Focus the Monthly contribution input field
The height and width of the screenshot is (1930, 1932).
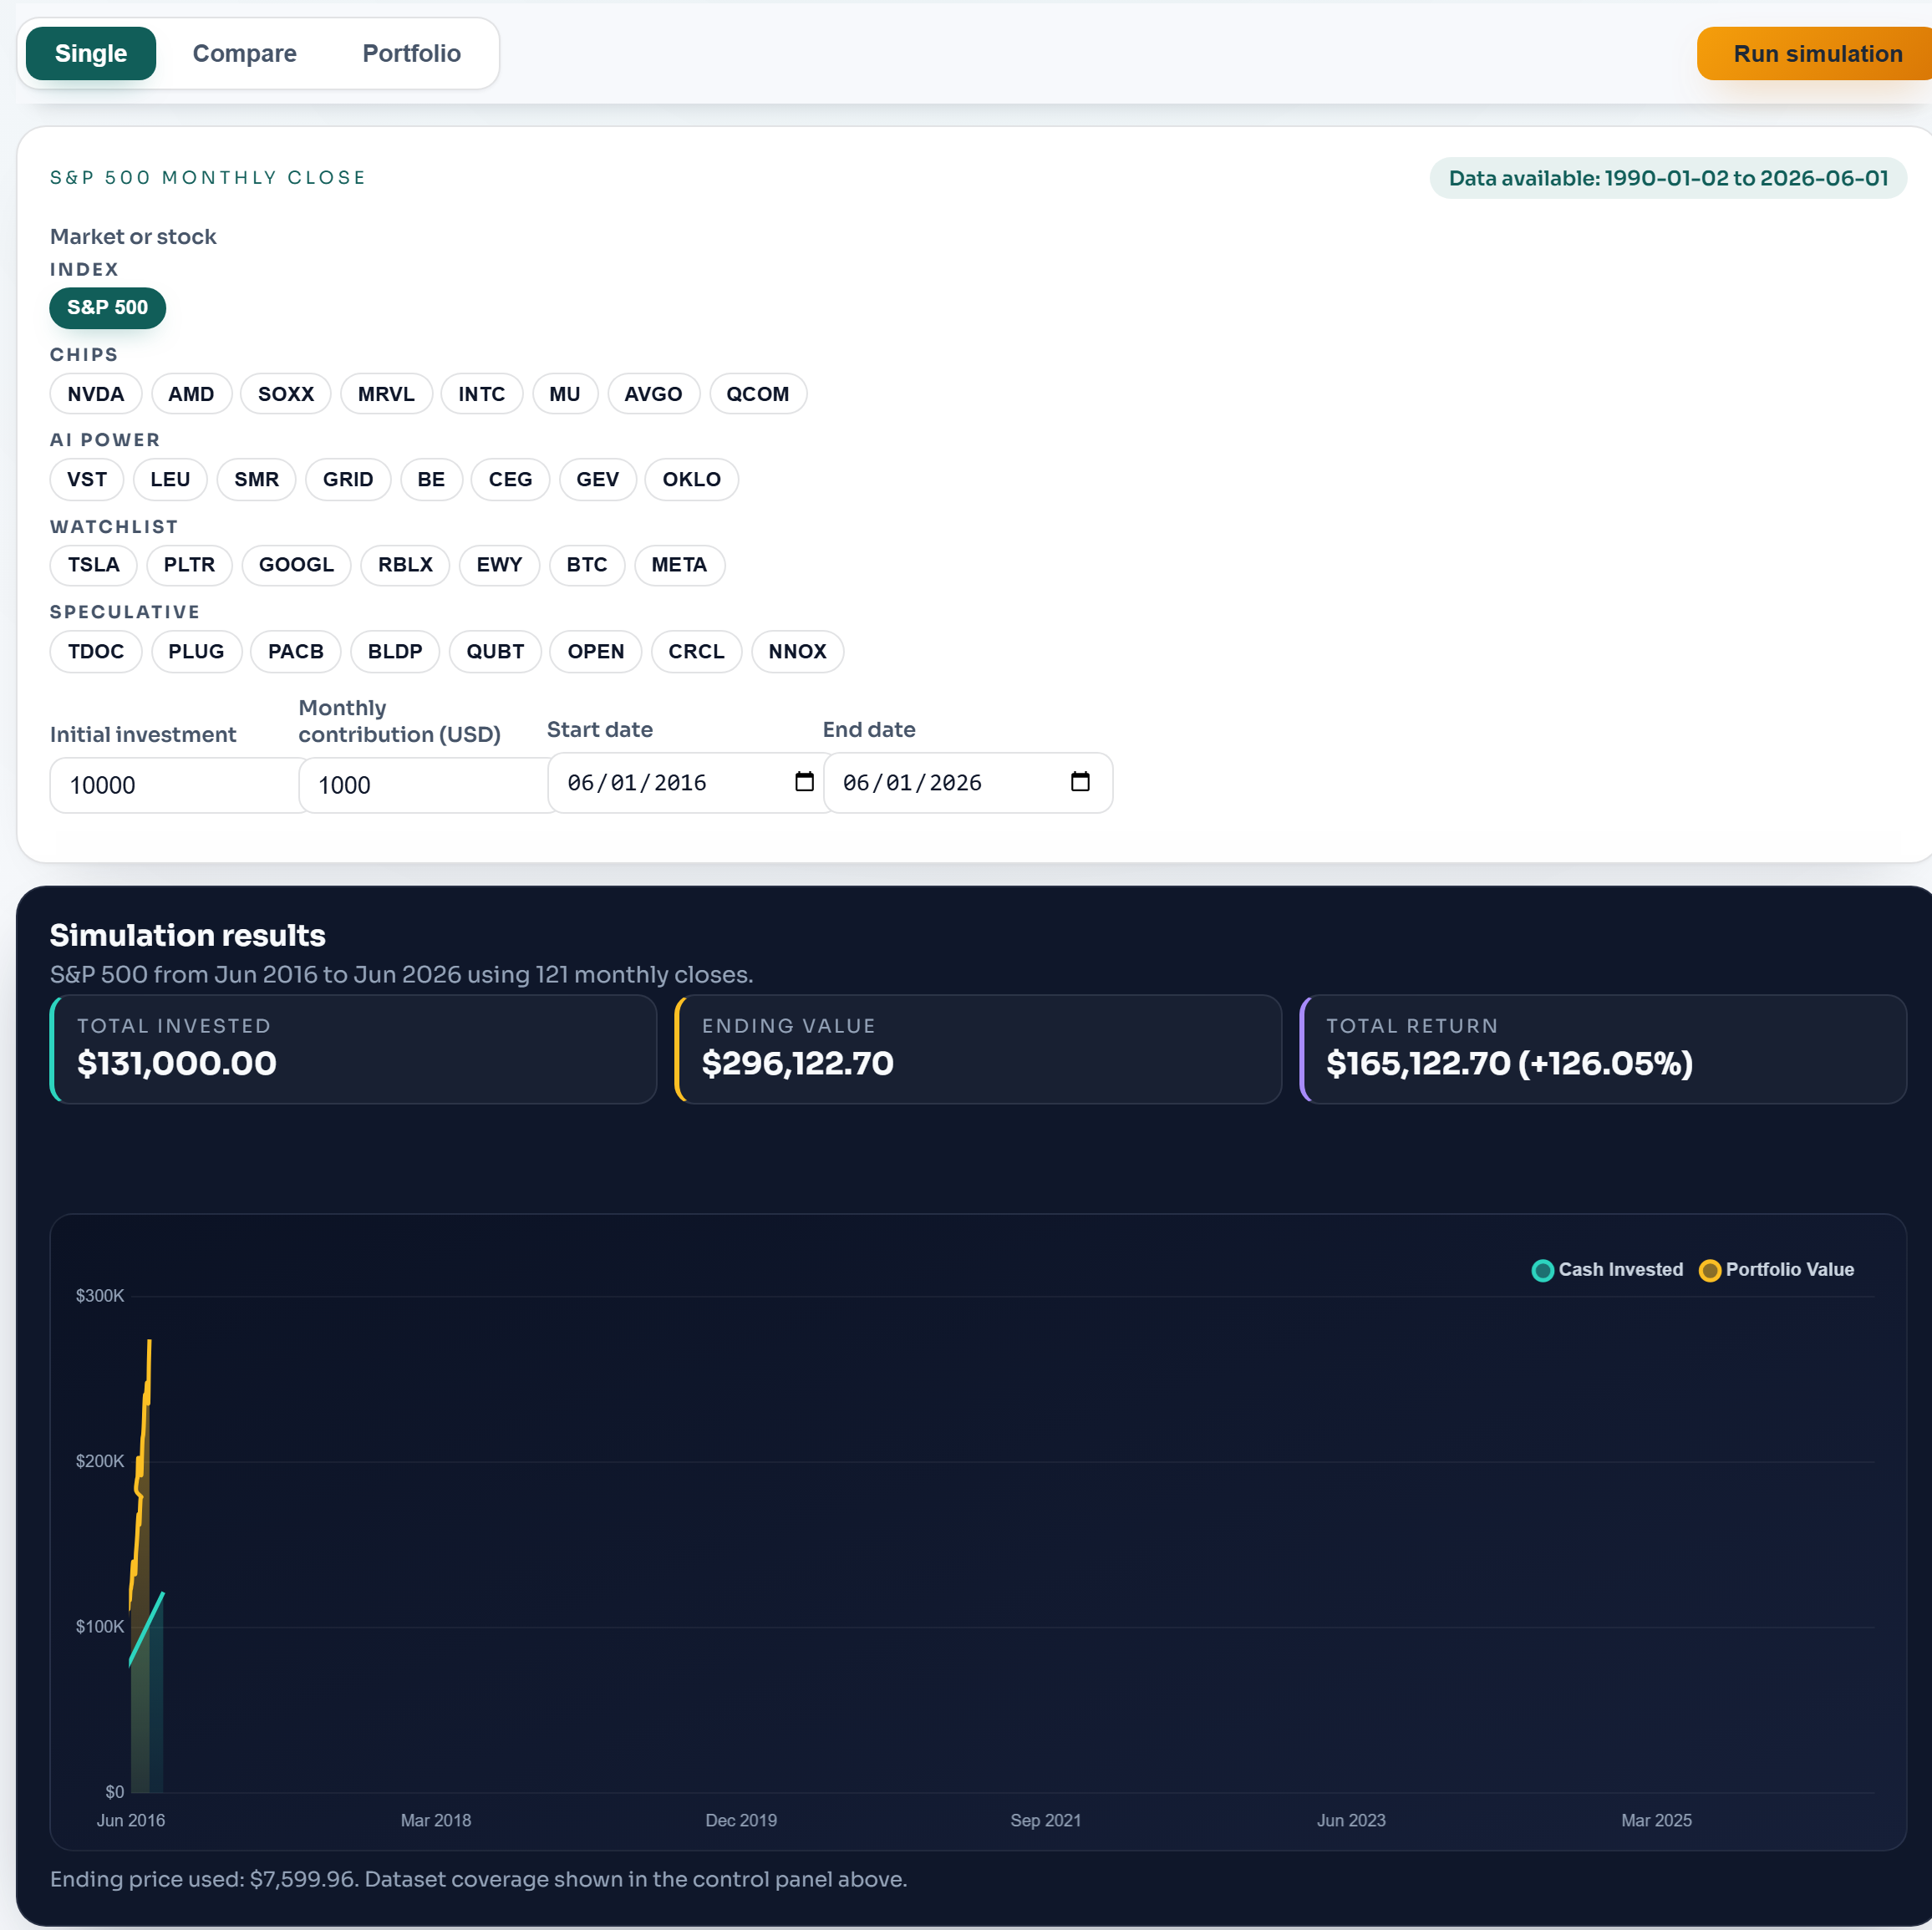[424, 785]
